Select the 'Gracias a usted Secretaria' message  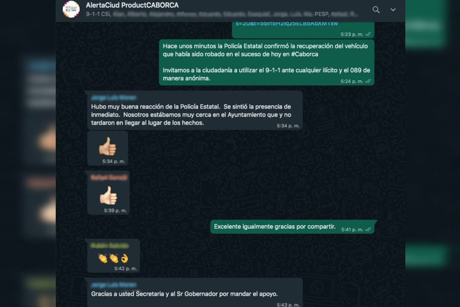pyautogui.click(x=195, y=293)
